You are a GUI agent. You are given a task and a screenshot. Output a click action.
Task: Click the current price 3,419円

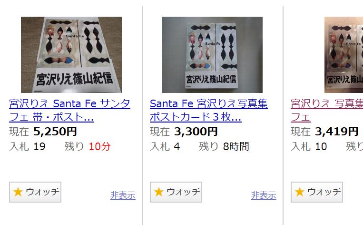pos(336,132)
